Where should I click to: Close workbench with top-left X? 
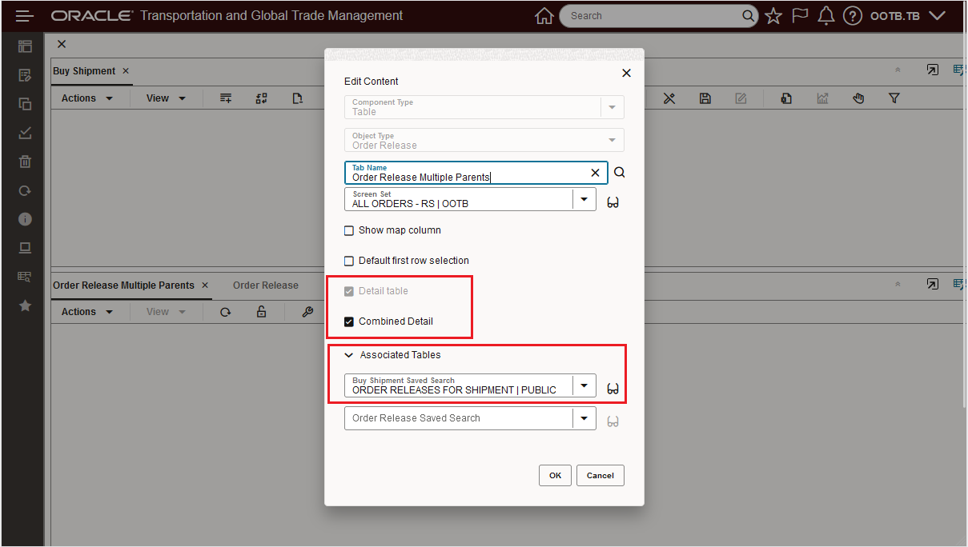tap(62, 44)
